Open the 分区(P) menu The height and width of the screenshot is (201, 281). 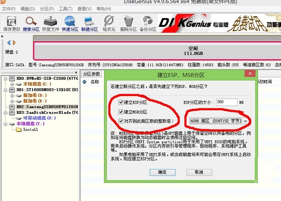tap(47, 9)
